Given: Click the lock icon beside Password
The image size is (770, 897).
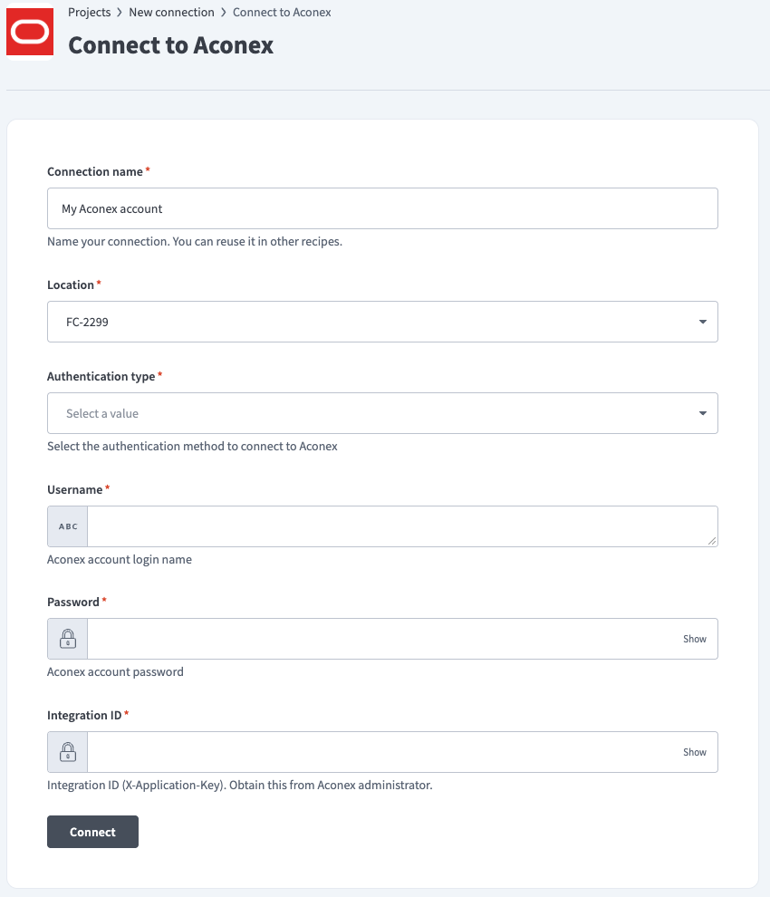Looking at the screenshot, I should [66, 638].
